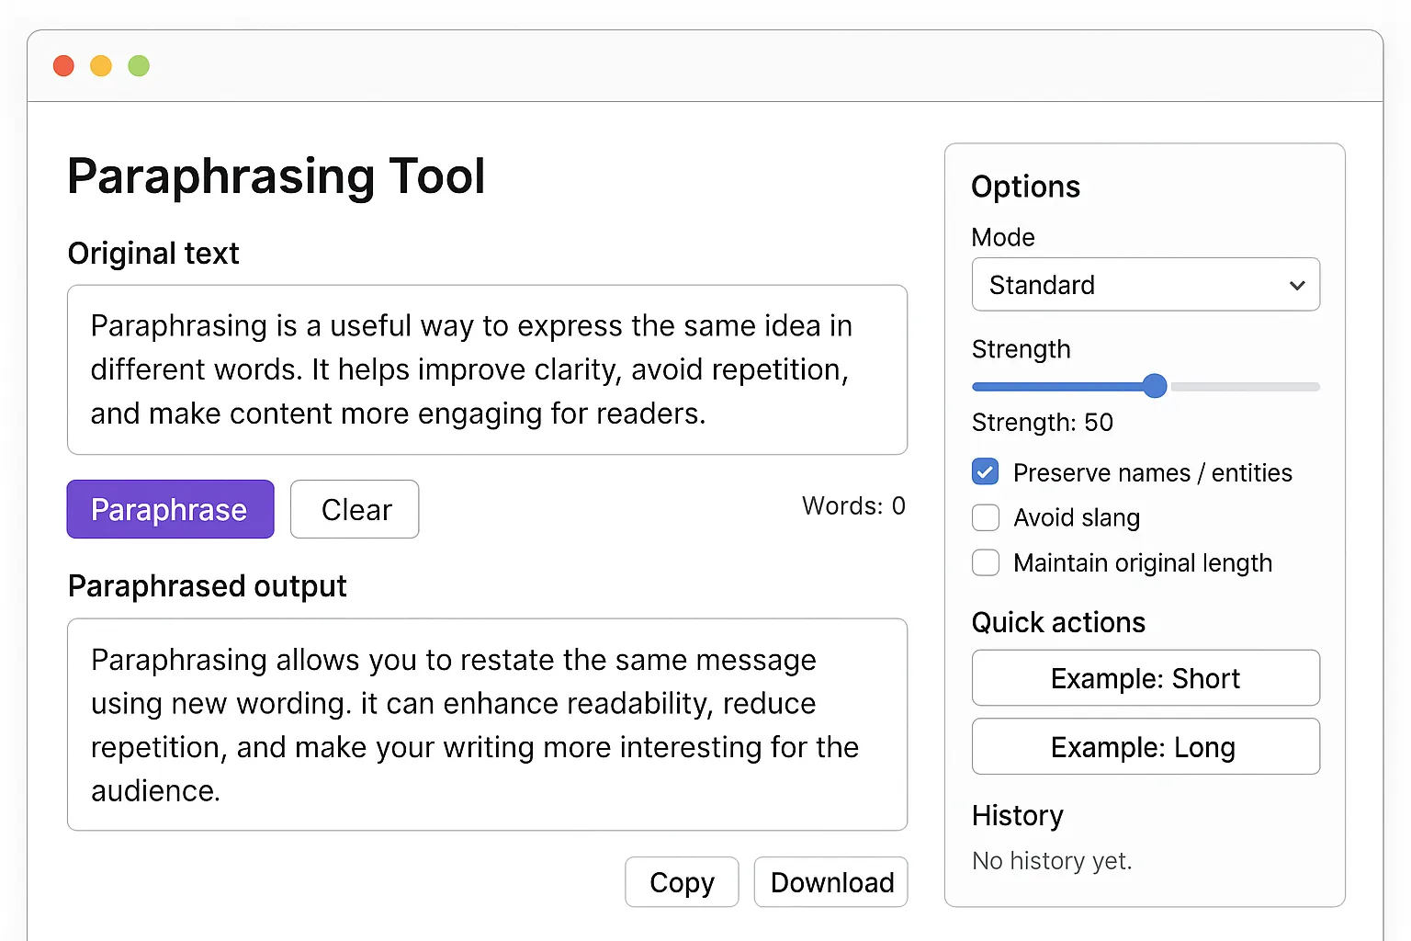Screen dimensions: 1411x941
Task: Enable the Avoid slang option
Action: [985, 517]
